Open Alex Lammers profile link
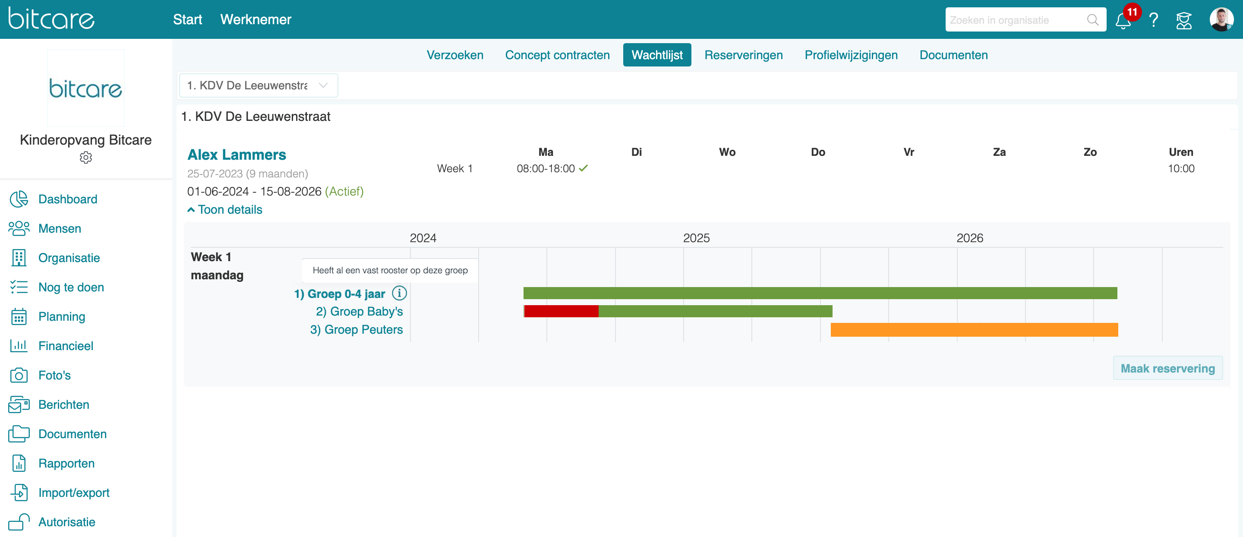The height and width of the screenshot is (537, 1243). 237,155
